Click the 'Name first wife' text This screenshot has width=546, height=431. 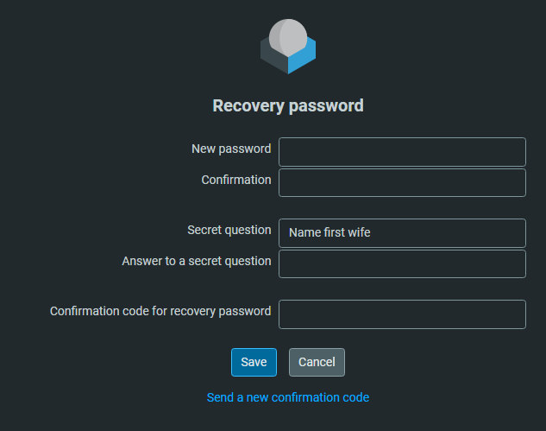329,232
